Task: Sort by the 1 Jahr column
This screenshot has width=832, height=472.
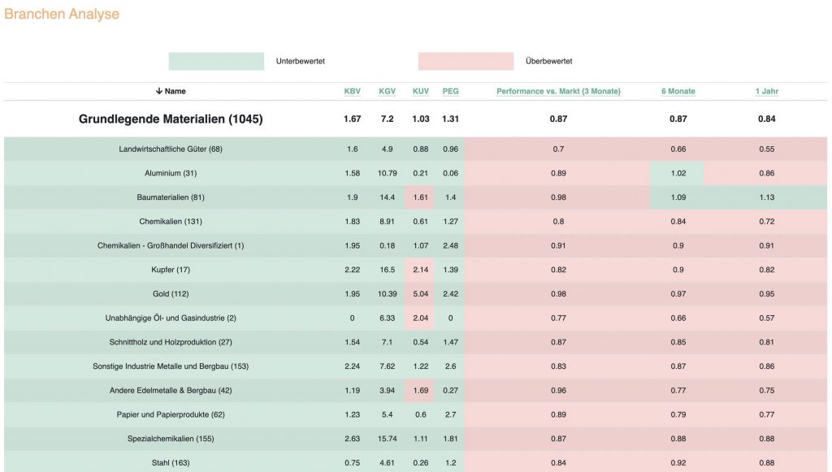Action: pos(766,92)
